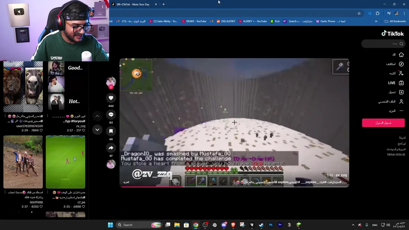Image resolution: width=409 pixels, height=230 pixels.
Task: Select the TikTok - Make Your Day tab
Action: tap(134, 4)
